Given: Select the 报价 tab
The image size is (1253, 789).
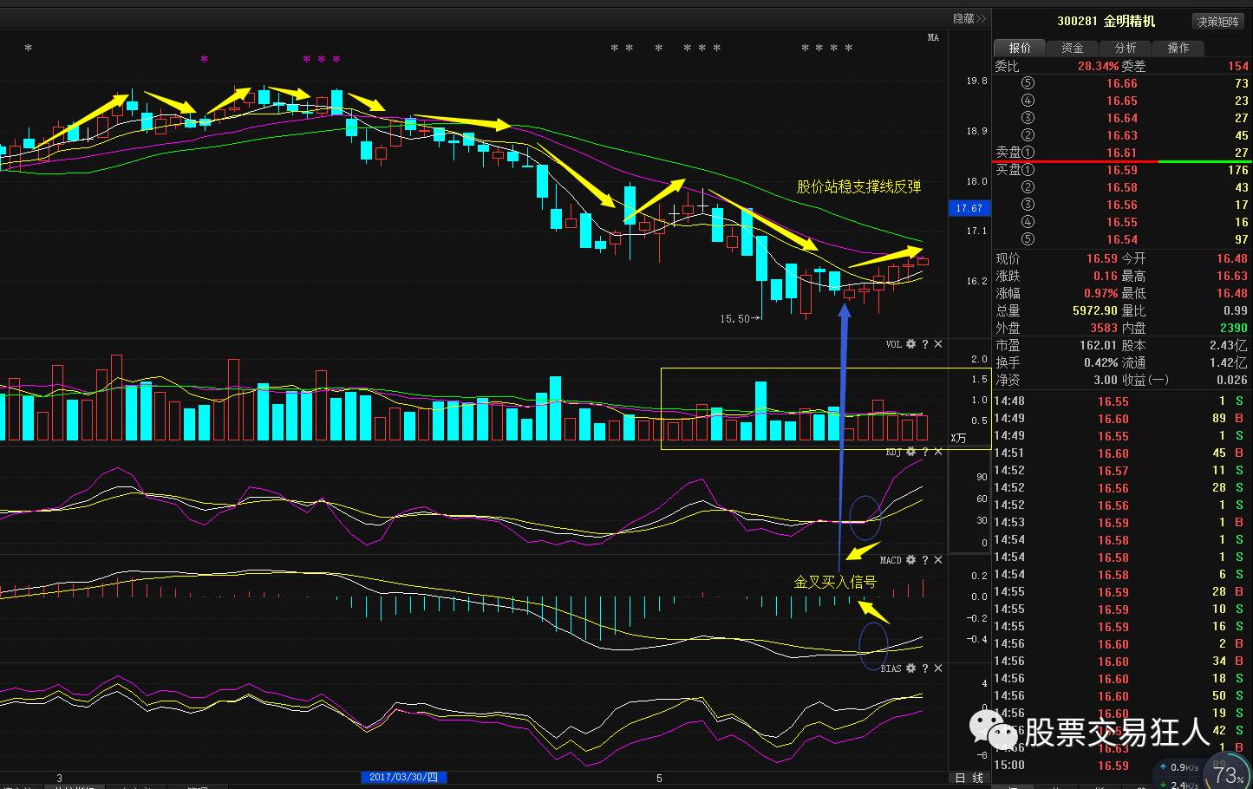Looking at the screenshot, I should (1020, 48).
